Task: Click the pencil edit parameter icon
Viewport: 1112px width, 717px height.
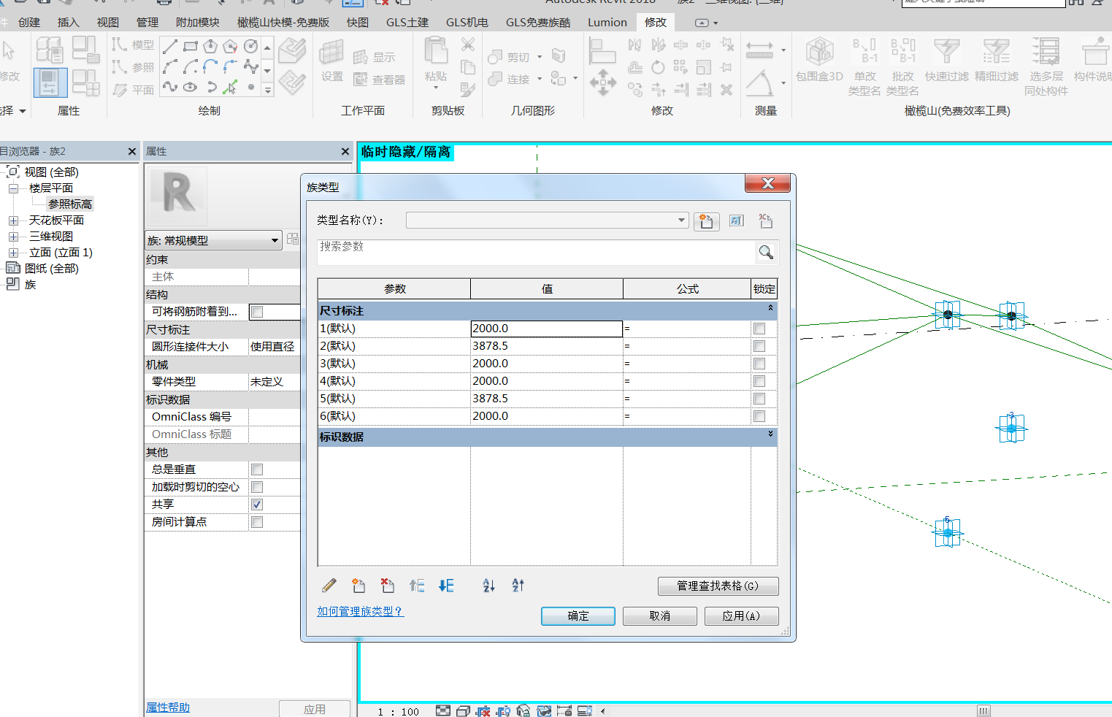Action: point(329,586)
